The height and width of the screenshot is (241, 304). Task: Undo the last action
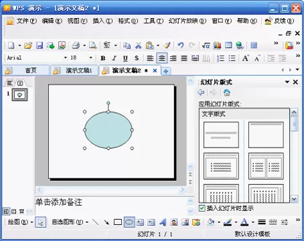tap(181, 45)
